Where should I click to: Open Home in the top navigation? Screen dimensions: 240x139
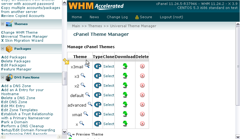click(77, 17)
